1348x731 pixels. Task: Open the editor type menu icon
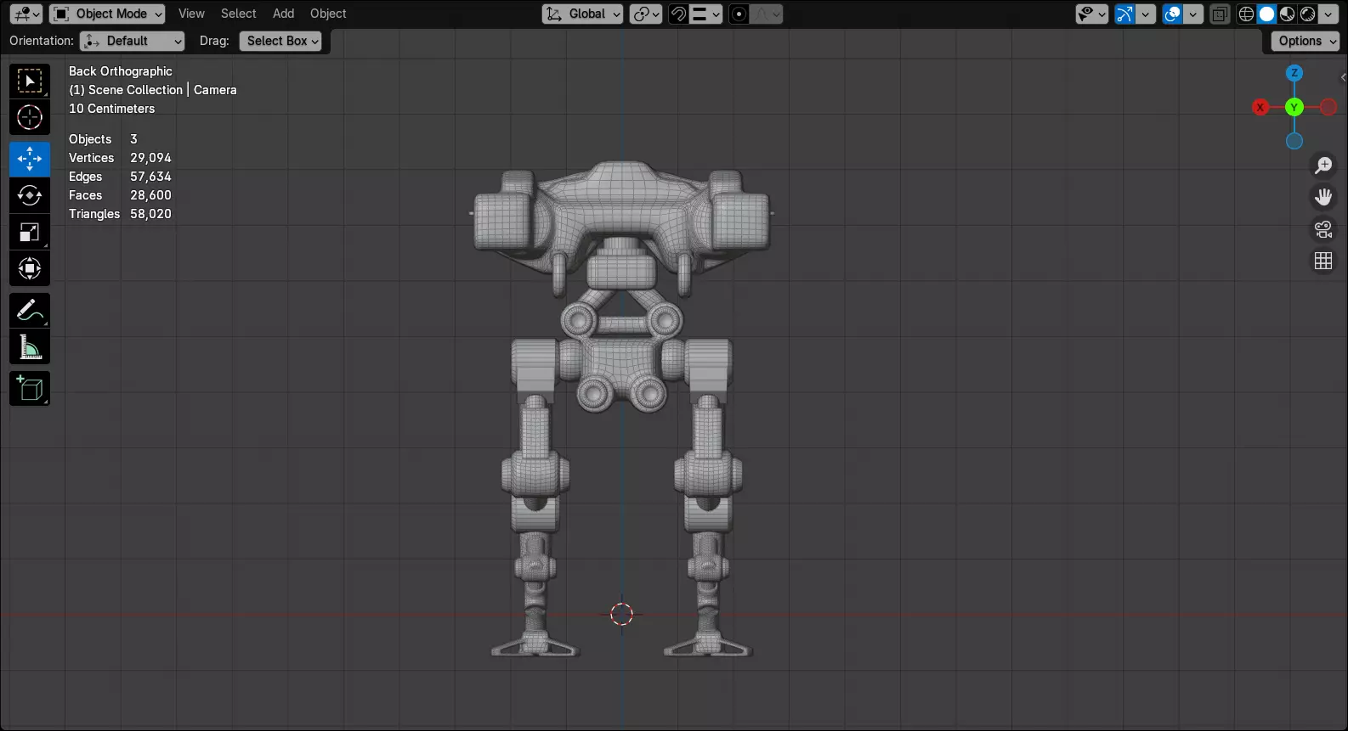pyautogui.click(x=25, y=14)
